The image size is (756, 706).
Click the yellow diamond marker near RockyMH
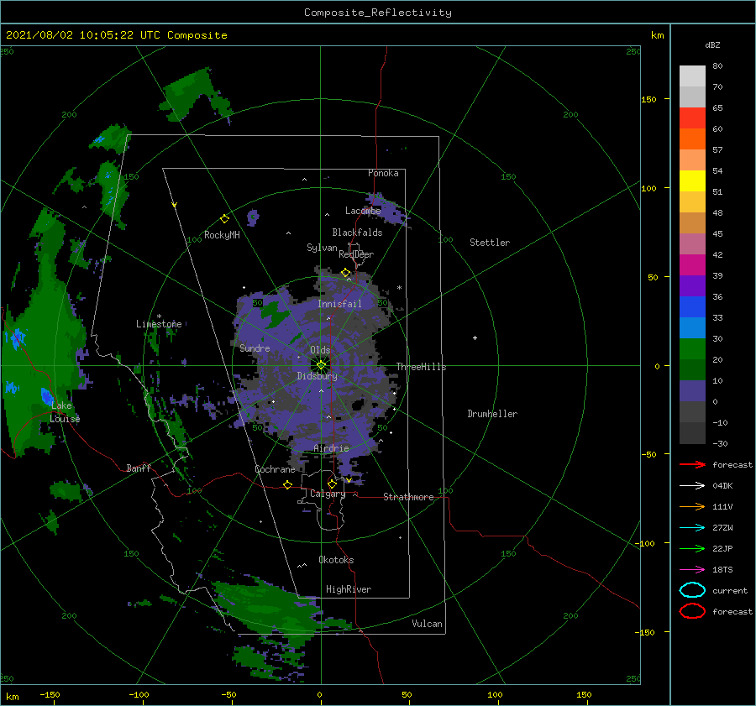(224, 219)
